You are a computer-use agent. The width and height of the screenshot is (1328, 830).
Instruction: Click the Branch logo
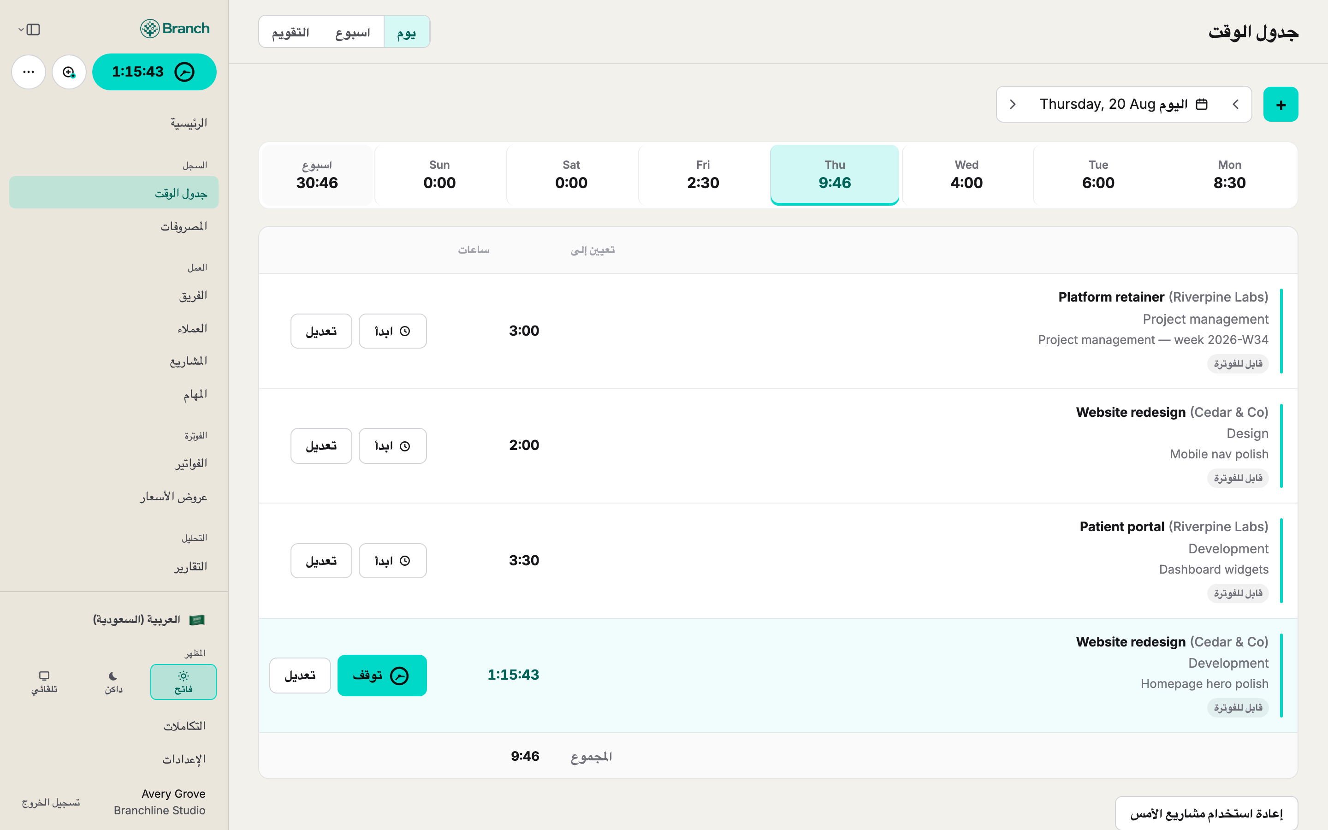[174, 29]
